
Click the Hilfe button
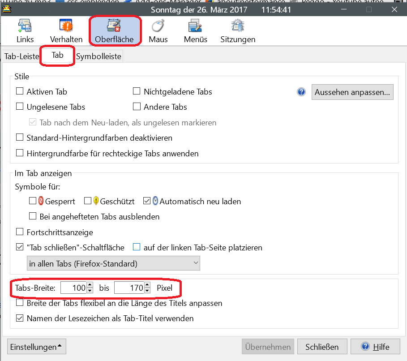[375, 347]
